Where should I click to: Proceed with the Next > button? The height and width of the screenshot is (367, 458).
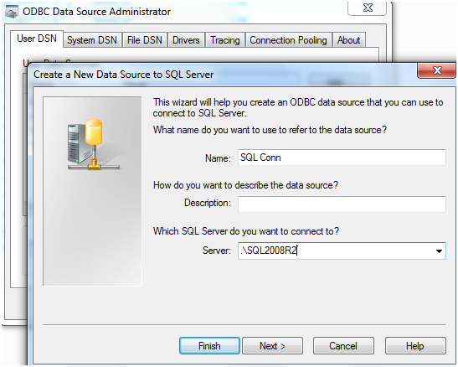point(272,346)
